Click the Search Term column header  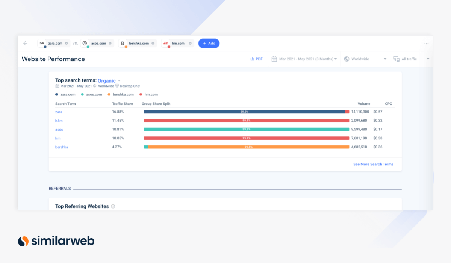(66, 104)
